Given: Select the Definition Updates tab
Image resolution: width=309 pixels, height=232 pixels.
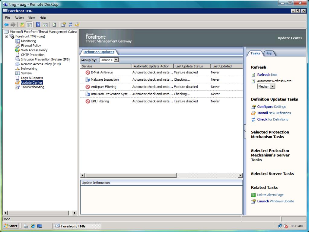Looking at the screenshot, I should [99, 52].
